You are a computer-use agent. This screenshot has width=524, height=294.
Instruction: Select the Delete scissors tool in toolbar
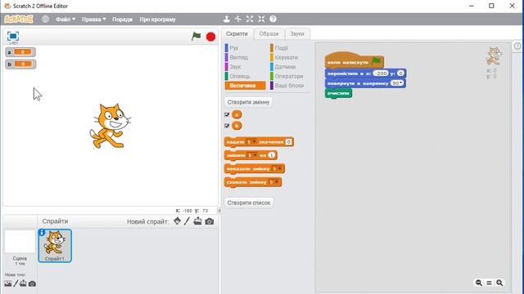pyautogui.click(x=238, y=19)
